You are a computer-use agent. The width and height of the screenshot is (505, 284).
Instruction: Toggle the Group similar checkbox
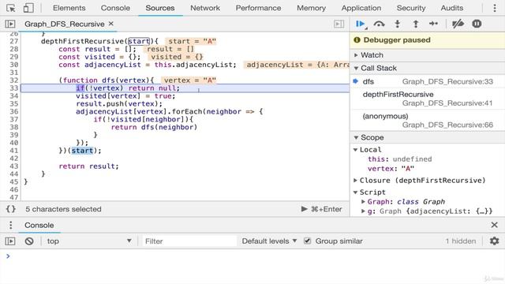pyautogui.click(x=308, y=241)
